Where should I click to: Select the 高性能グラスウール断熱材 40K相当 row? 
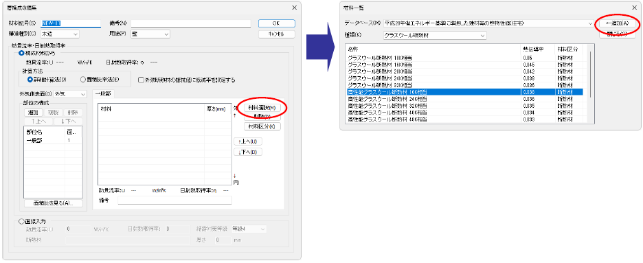point(464,112)
